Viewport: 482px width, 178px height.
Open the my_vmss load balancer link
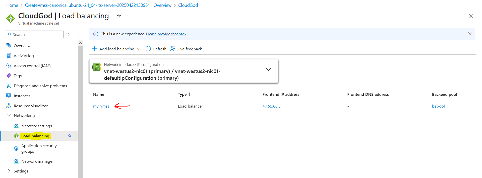click(x=101, y=106)
